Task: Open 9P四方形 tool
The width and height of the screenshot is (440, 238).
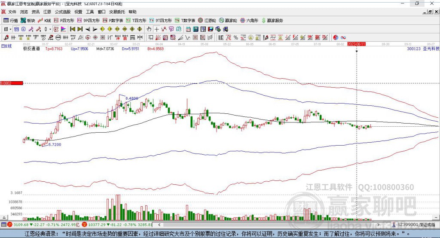Action: (89, 21)
